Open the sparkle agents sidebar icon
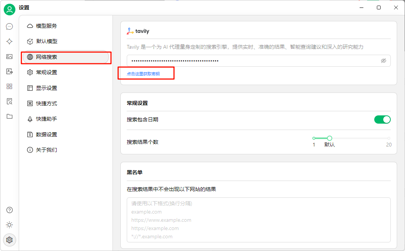 click(x=9, y=42)
